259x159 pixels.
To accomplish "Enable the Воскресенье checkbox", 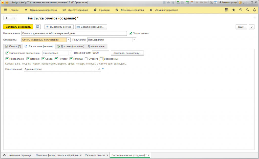I will point(101,59).
